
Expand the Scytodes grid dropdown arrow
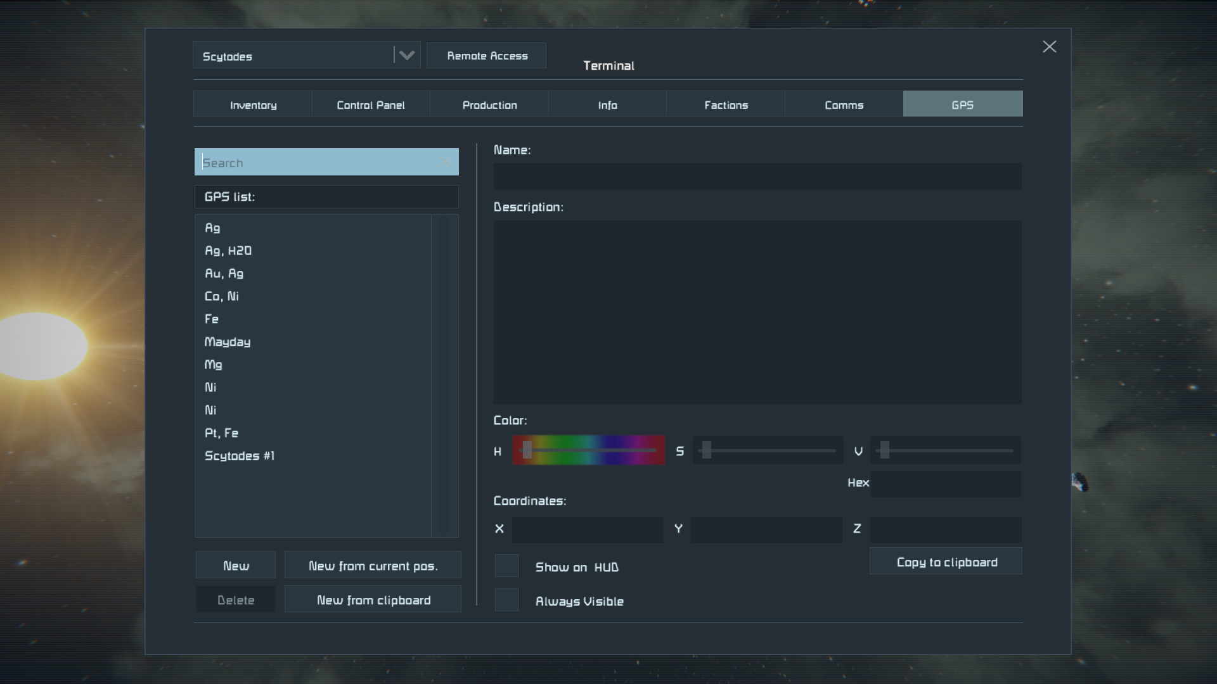click(x=406, y=56)
